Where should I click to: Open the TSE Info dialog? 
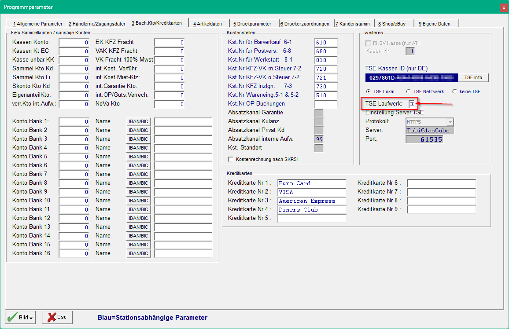(473, 78)
